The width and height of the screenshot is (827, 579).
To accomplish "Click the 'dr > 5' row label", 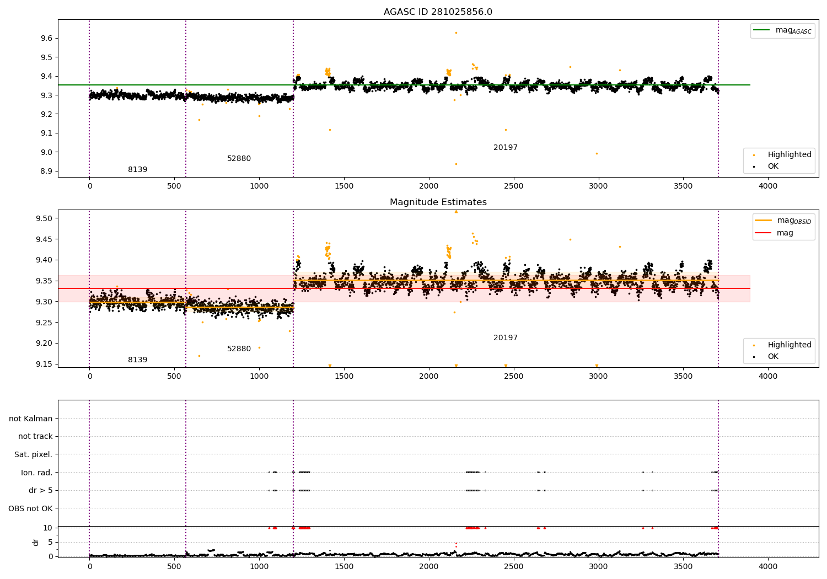I will click(41, 490).
